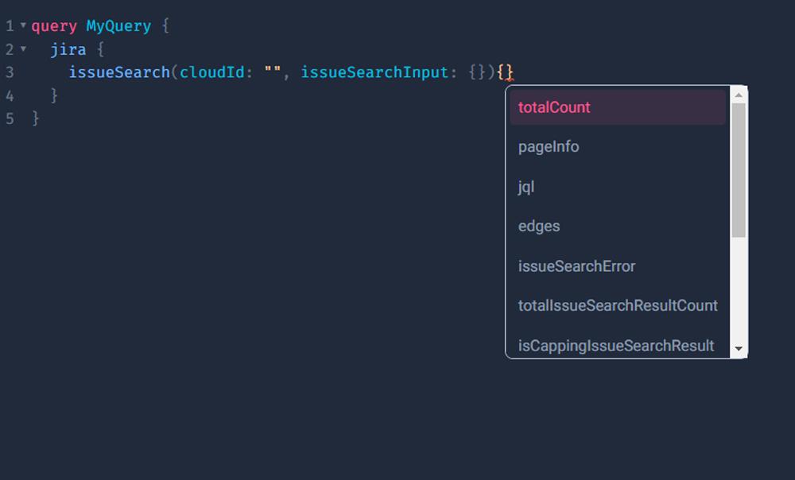
Task: Click line number 3 in the gutter
Action: click(10, 72)
